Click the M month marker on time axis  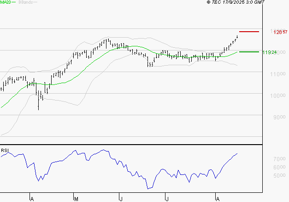point(75,199)
